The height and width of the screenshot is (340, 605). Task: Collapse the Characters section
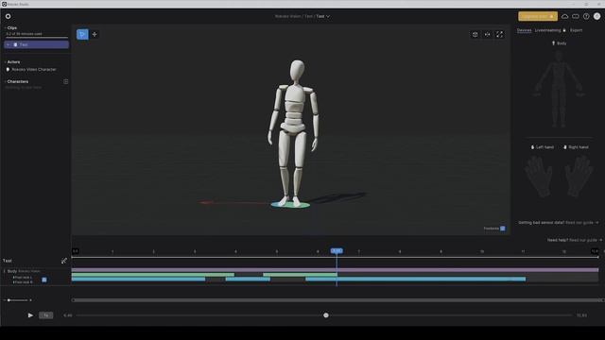coord(5,82)
